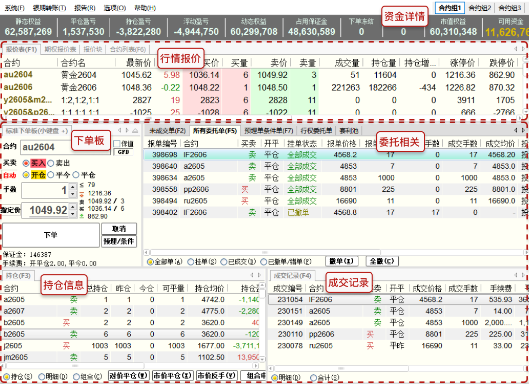Click right scroll arrow of quote tab strip

point(523,49)
